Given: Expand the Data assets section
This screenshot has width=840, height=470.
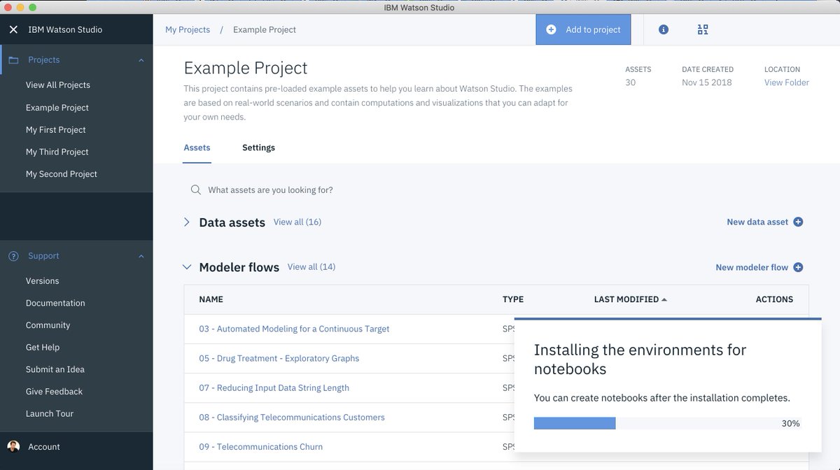Looking at the screenshot, I should pyautogui.click(x=186, y=222).
